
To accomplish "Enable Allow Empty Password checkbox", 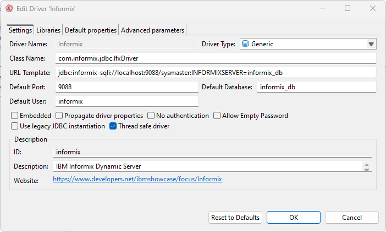I will coord(217,116).
